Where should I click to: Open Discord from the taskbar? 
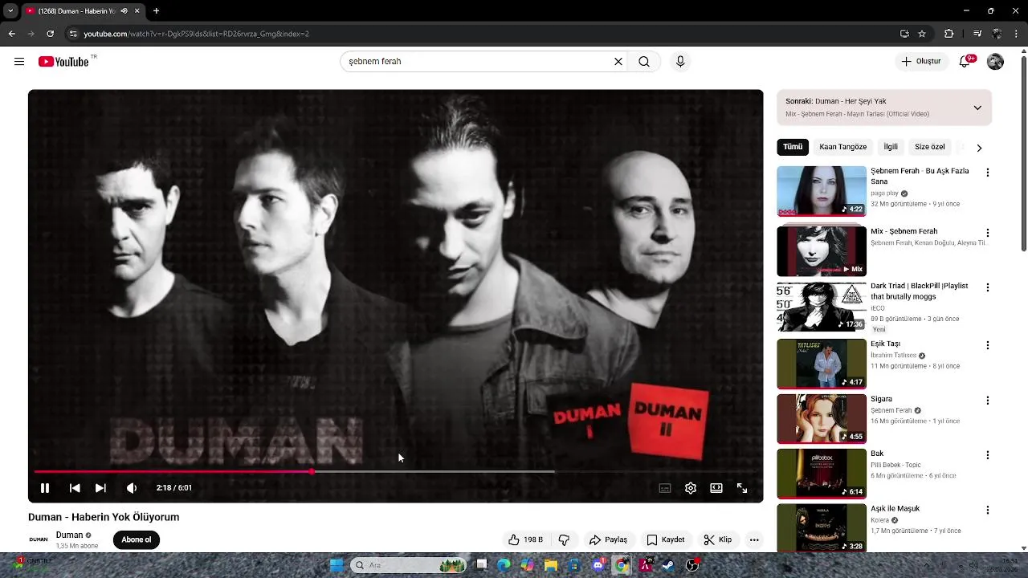598,565
